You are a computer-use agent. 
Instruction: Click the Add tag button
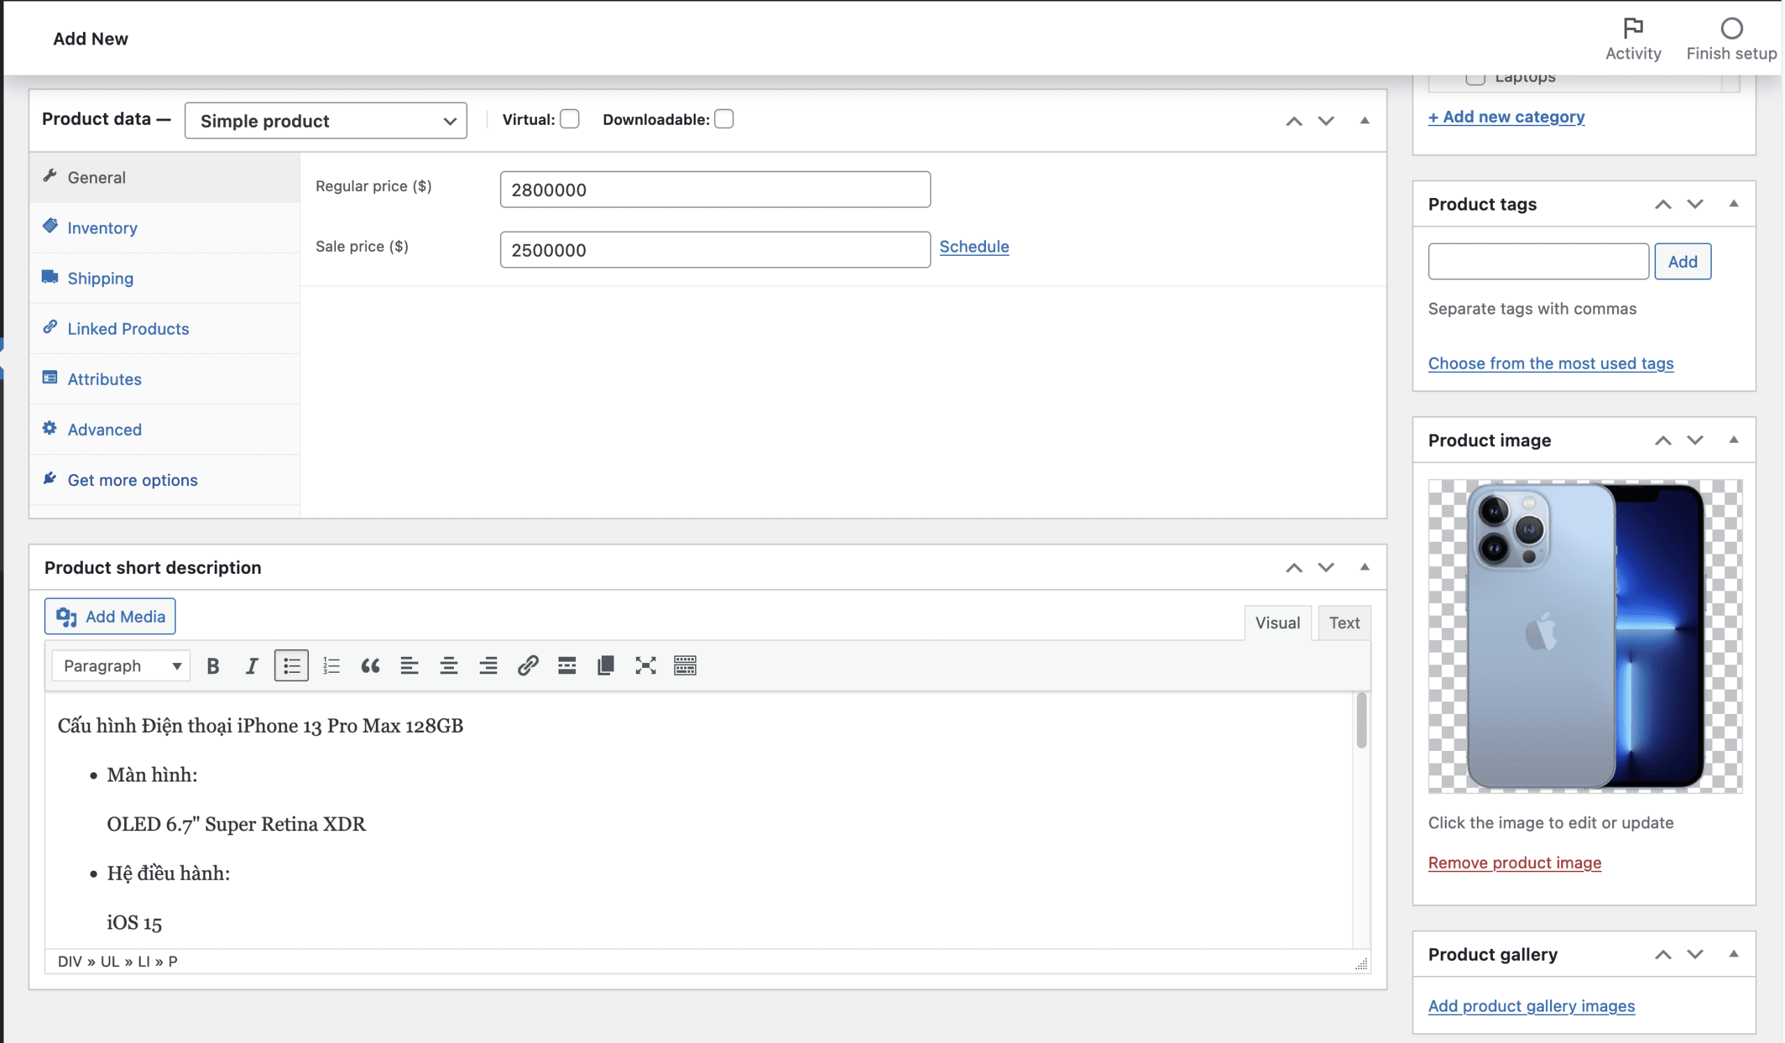1683,261
